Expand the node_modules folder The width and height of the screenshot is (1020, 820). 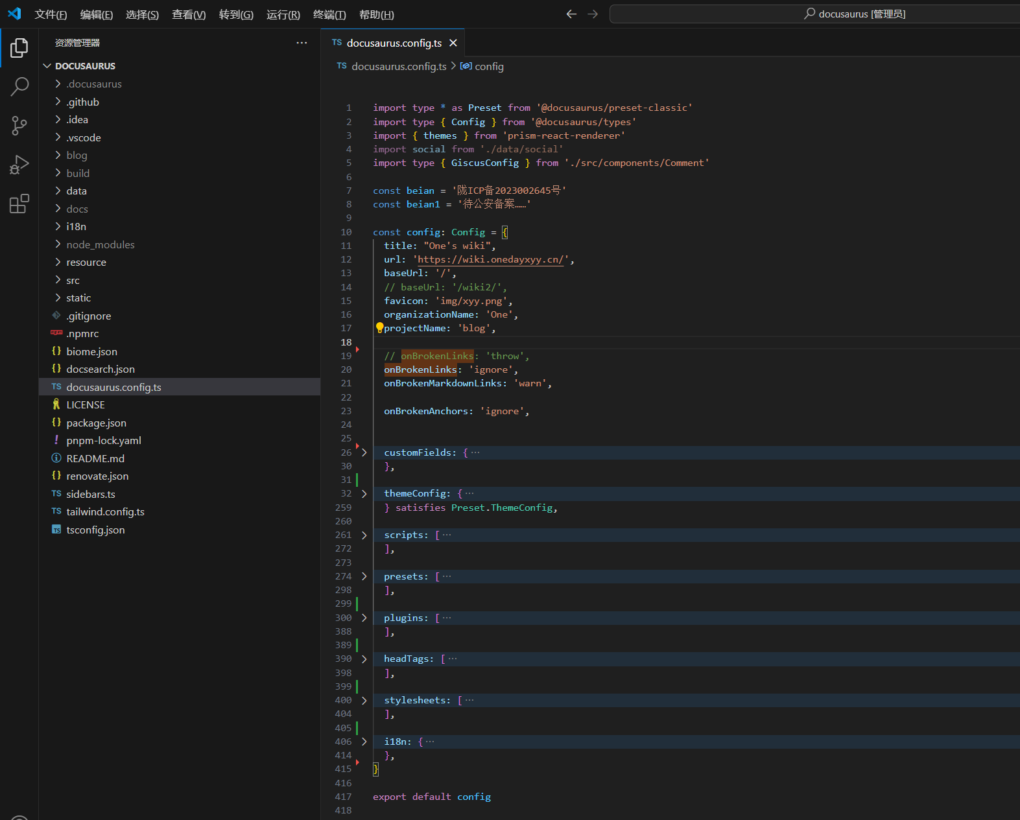(x=180, y=244)
